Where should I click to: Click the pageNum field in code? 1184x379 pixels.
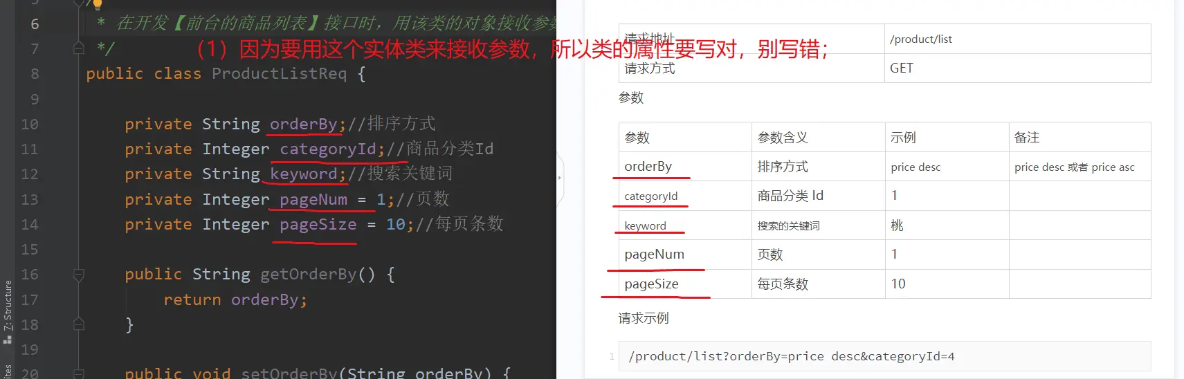(313, 199)
